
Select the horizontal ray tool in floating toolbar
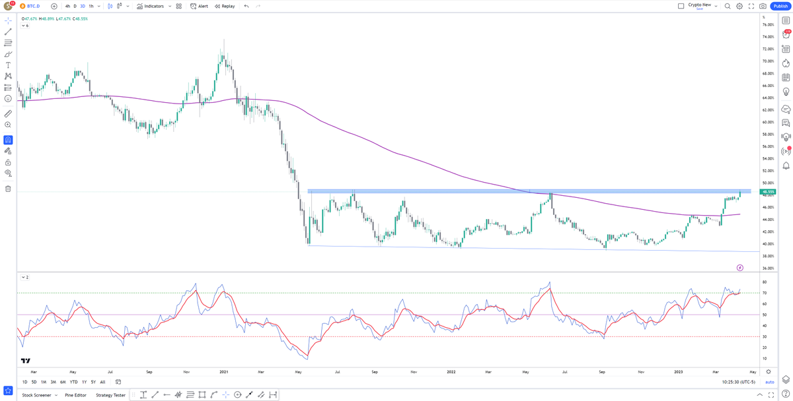click(167, 394)
